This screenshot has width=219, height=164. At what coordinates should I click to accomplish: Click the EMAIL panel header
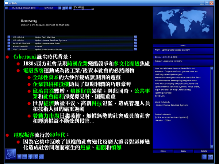click(183, 46)
